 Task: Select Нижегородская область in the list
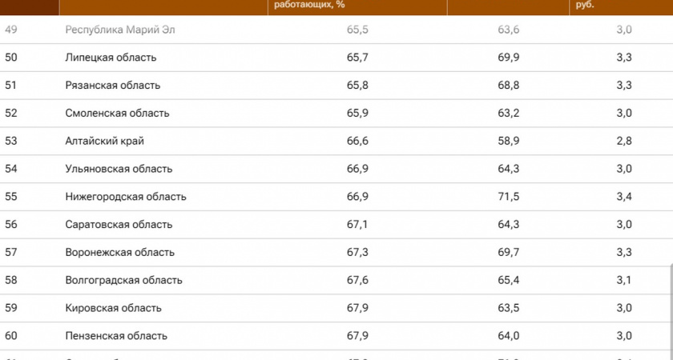tap(126, 197)
